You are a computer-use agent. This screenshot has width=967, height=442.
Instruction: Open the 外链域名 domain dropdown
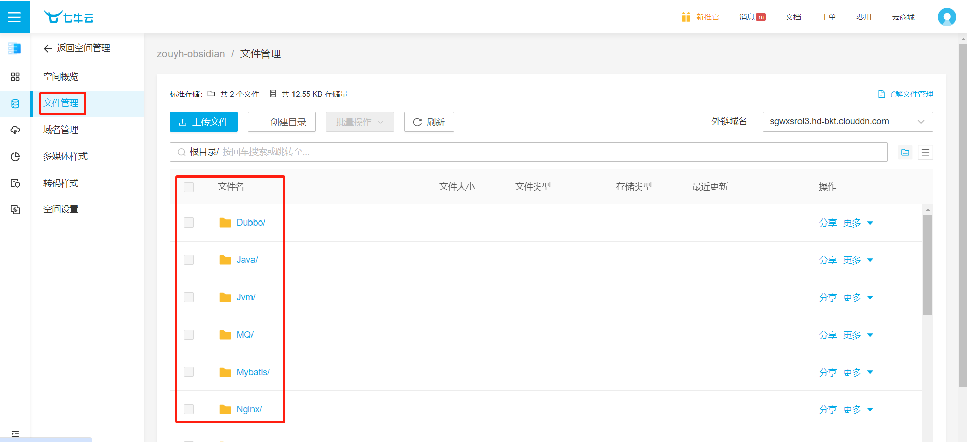847,122
